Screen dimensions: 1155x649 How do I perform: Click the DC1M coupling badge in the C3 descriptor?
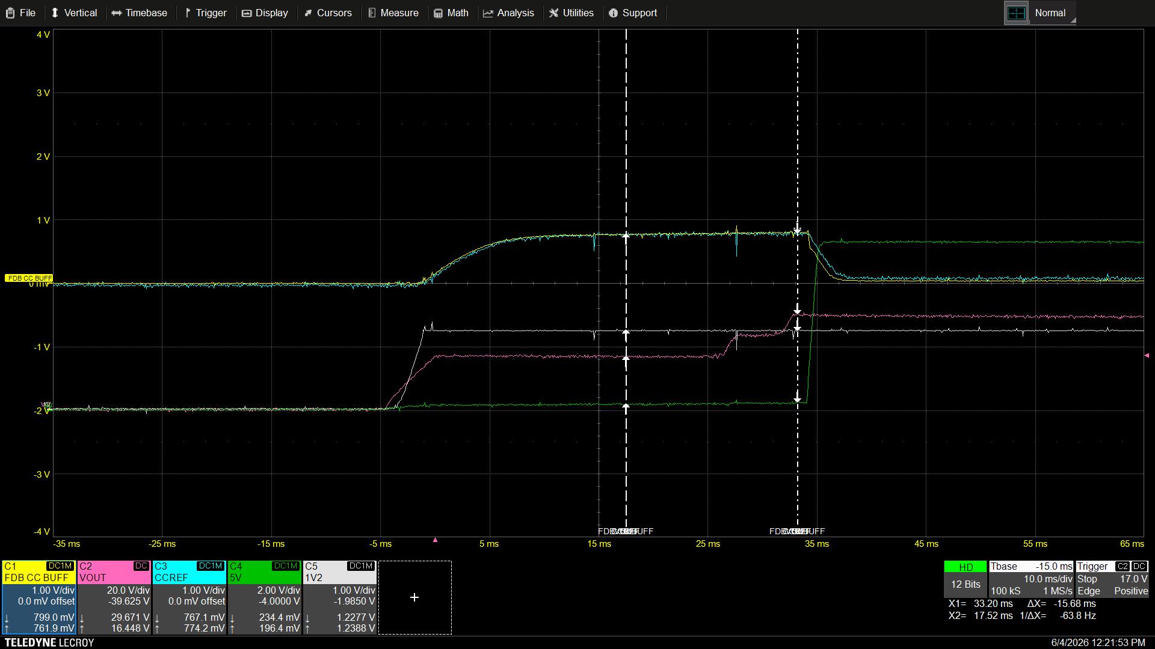point(211,566)
